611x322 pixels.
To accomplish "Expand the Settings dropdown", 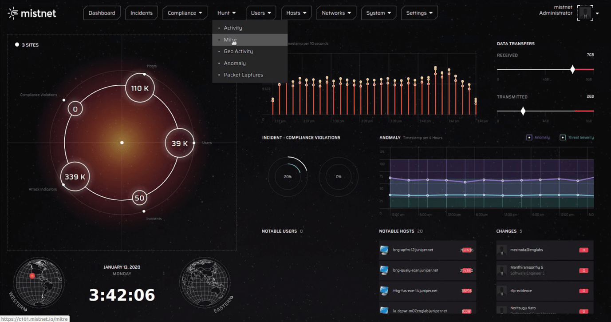I will point(419,13).
